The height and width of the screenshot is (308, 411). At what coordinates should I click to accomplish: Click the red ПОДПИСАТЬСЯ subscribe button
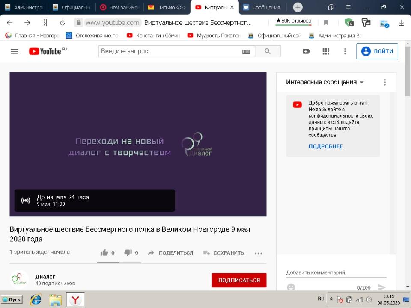pos(239,281)
